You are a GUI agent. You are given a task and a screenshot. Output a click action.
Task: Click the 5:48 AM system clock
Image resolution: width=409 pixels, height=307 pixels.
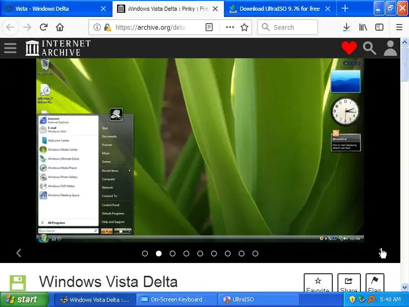[390, 299]
